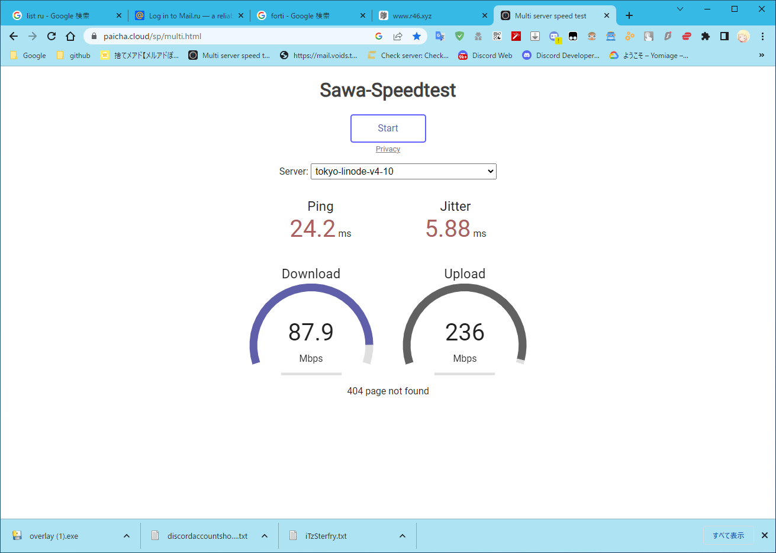The height and width of the screenshot is (553, 776).
Task: Share this page from the address bar
Action: (x=398, y=36)
